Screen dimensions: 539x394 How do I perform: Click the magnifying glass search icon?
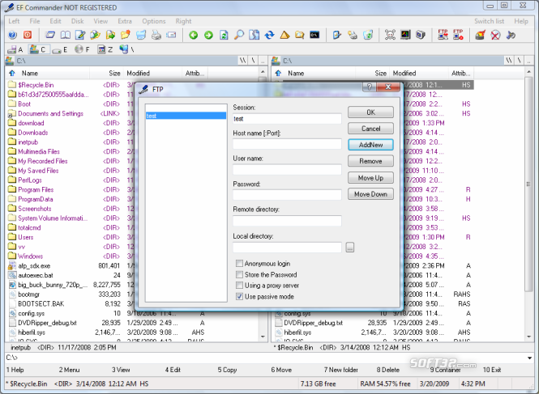pyautogui.click(x=239, y=35)
